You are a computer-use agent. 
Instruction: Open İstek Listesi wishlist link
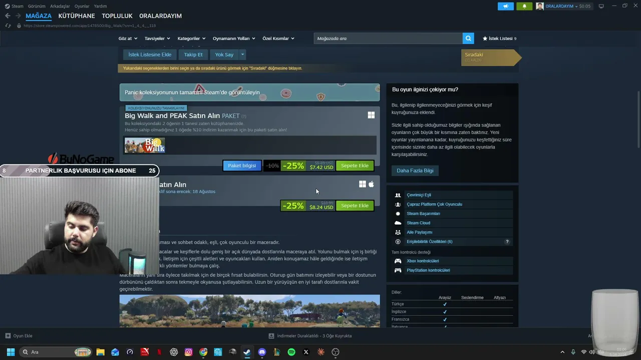coord(499,38)
